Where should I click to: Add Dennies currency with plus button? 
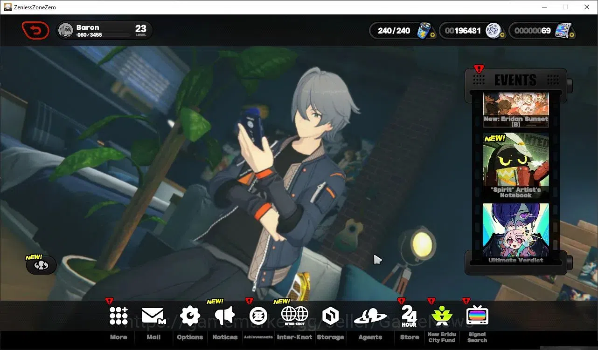pyautogui.click(x=502, y=35)
